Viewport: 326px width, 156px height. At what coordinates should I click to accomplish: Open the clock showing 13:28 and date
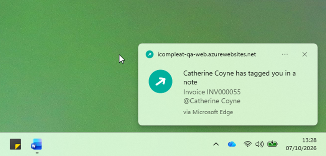pyautogui.click(x=301, y=144)
